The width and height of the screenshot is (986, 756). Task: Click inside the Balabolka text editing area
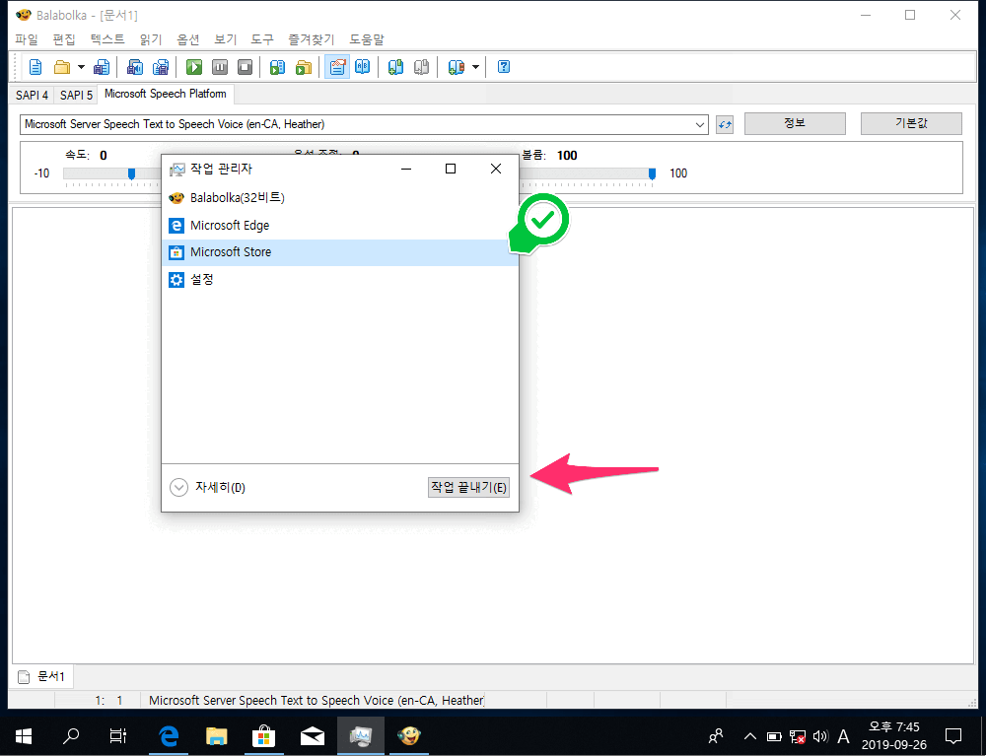[492, 435]
